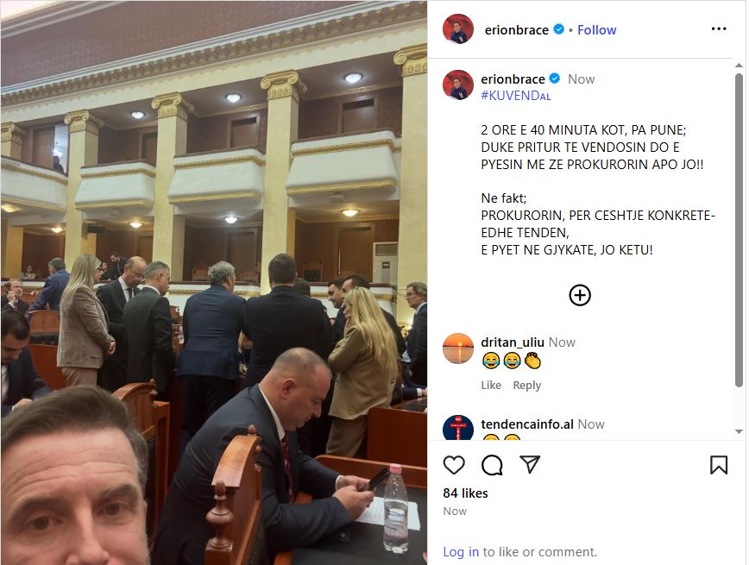Click the heart like icon
The height and width of the screenshot is (565, 749).
point(453,465)
